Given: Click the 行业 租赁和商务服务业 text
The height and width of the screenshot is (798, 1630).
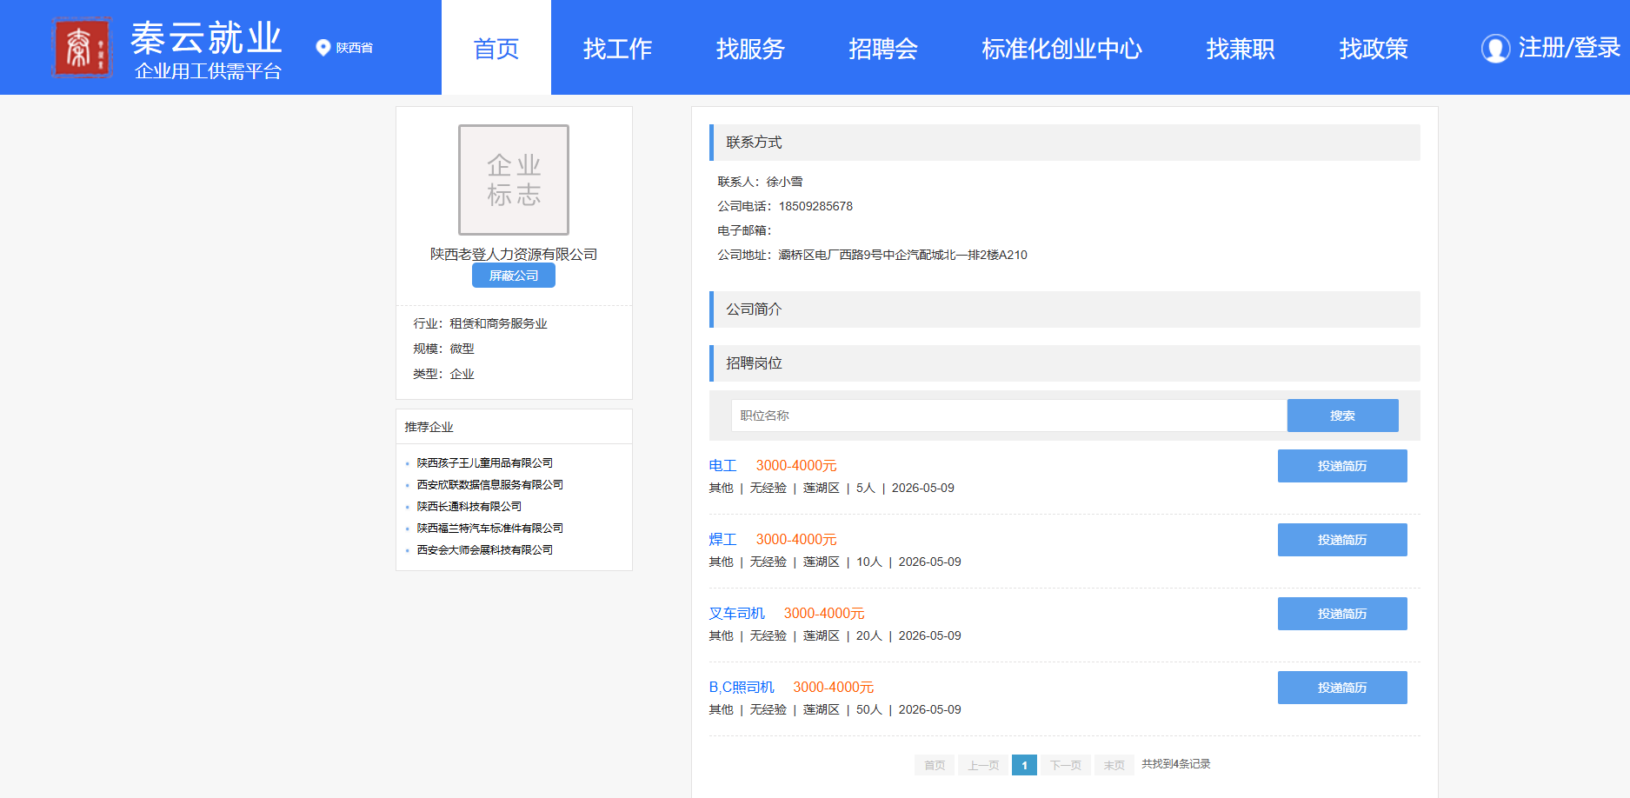Looking at the screenshot, I should click(x=480, y=323).
